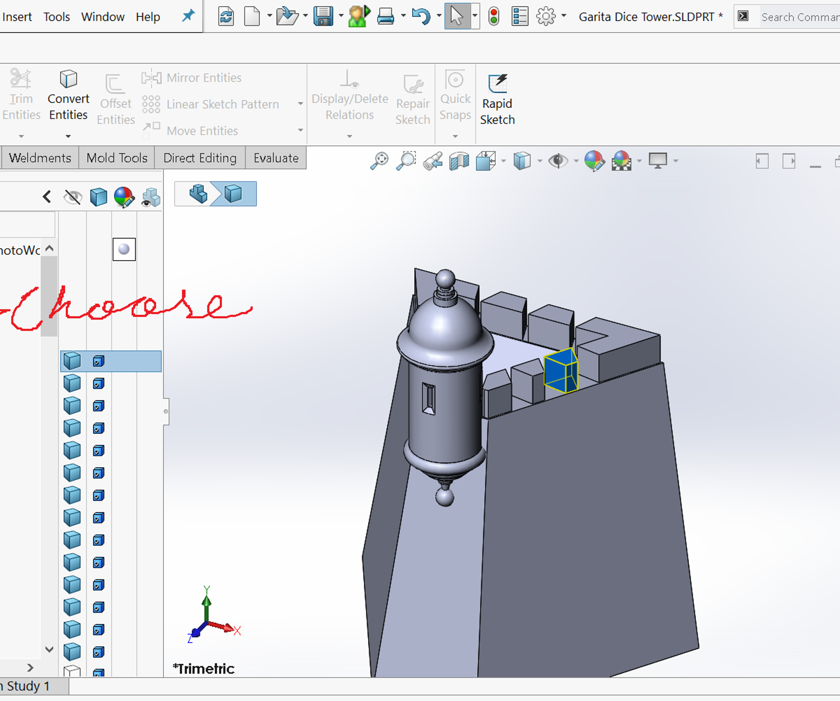Click the pane splitter collapse handle

point(166,411)
